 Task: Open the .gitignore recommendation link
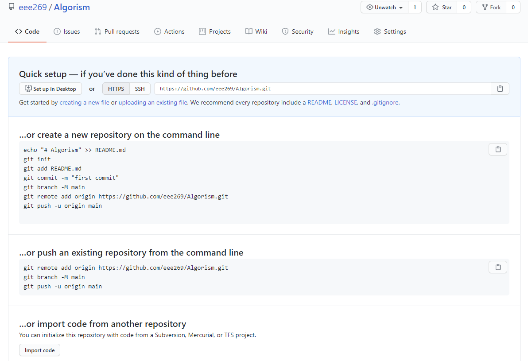pos(385,102)
